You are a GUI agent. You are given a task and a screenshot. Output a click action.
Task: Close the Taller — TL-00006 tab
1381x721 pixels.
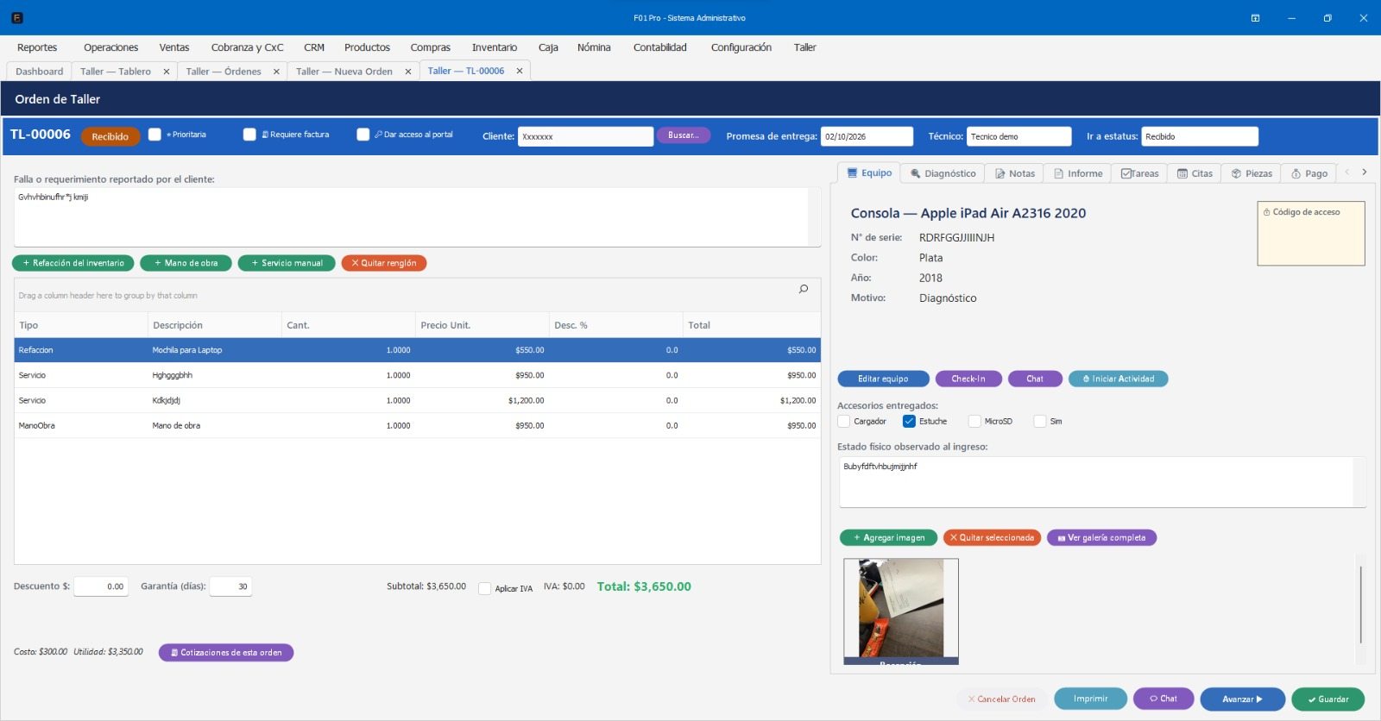click(520, 71)
